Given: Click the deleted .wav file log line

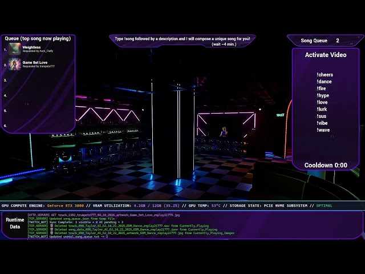Looking at the screenshot, I should coord(118,226).
